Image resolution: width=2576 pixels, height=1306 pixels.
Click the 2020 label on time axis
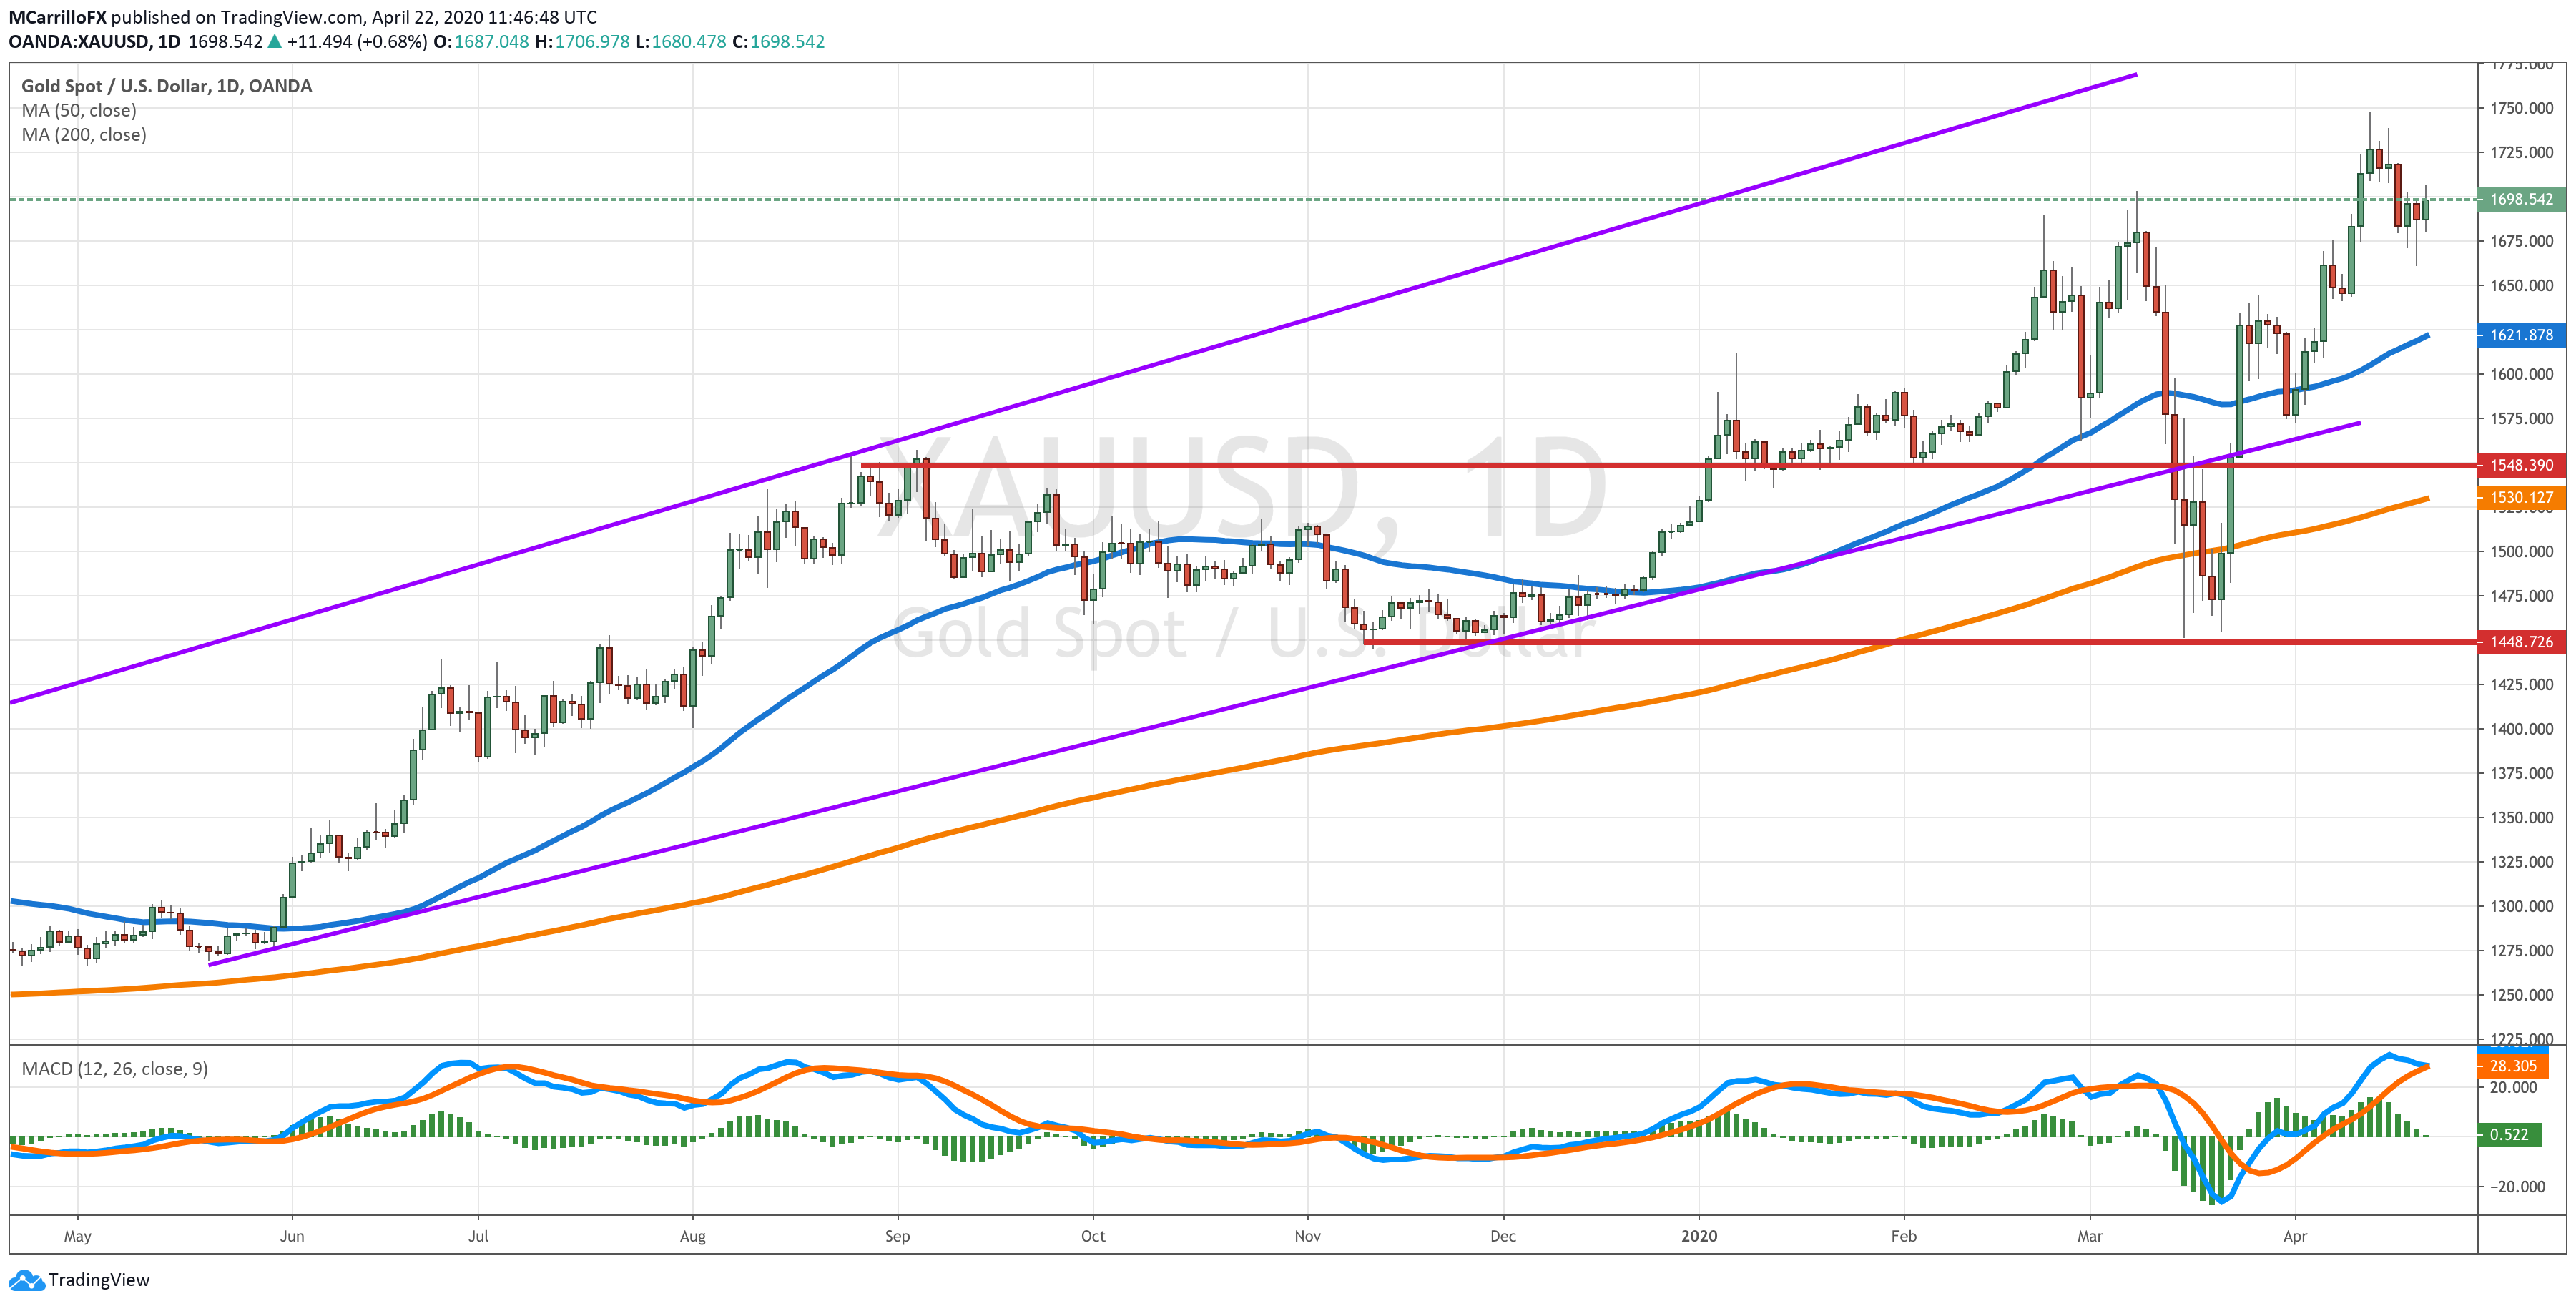click(x=1699, y=1236)
